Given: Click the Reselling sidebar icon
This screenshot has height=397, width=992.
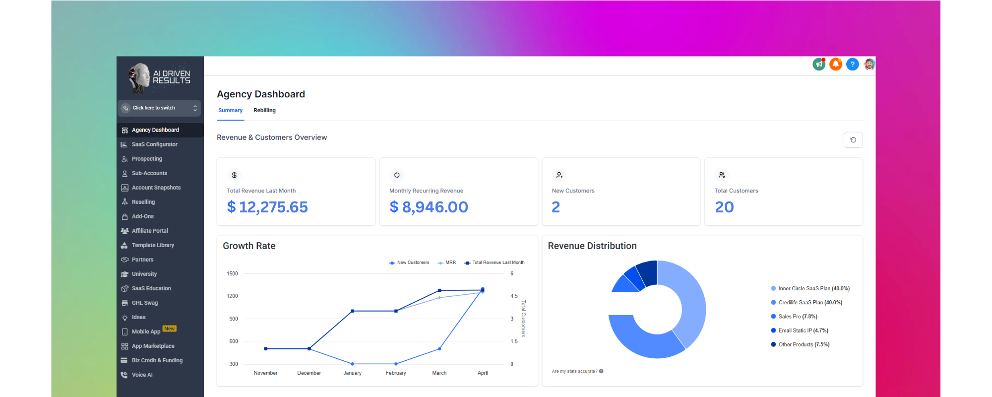Looking at the screenshot, I should tap(125, 202).
